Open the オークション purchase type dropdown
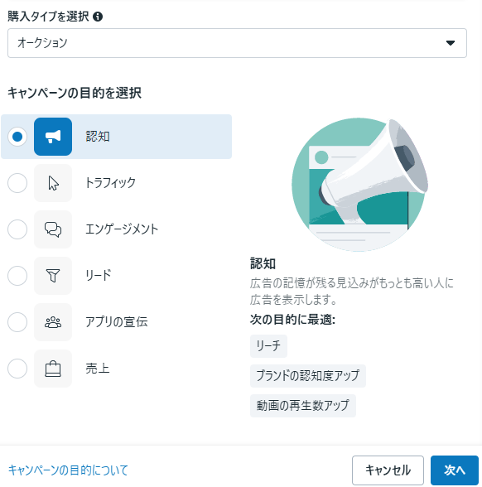Image resolution: width=482 pixels, height=487 pixels. coord(237,43)
